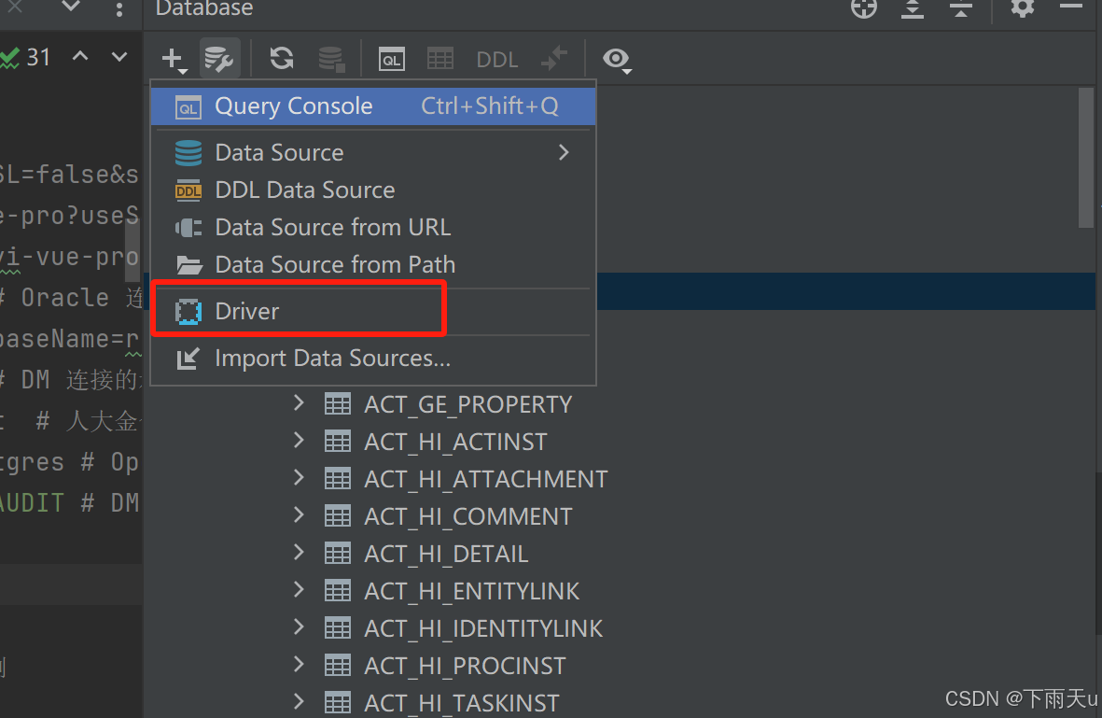Click Import Data Sources... entry

[373, 358]
